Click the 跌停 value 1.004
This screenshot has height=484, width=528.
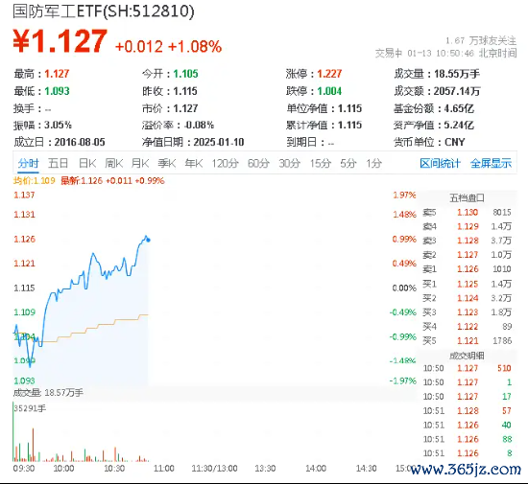(x=329, y=91)
